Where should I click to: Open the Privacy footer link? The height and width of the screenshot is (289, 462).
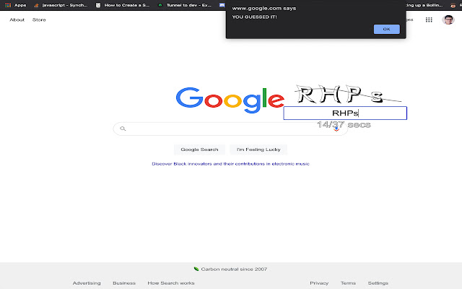319,282
